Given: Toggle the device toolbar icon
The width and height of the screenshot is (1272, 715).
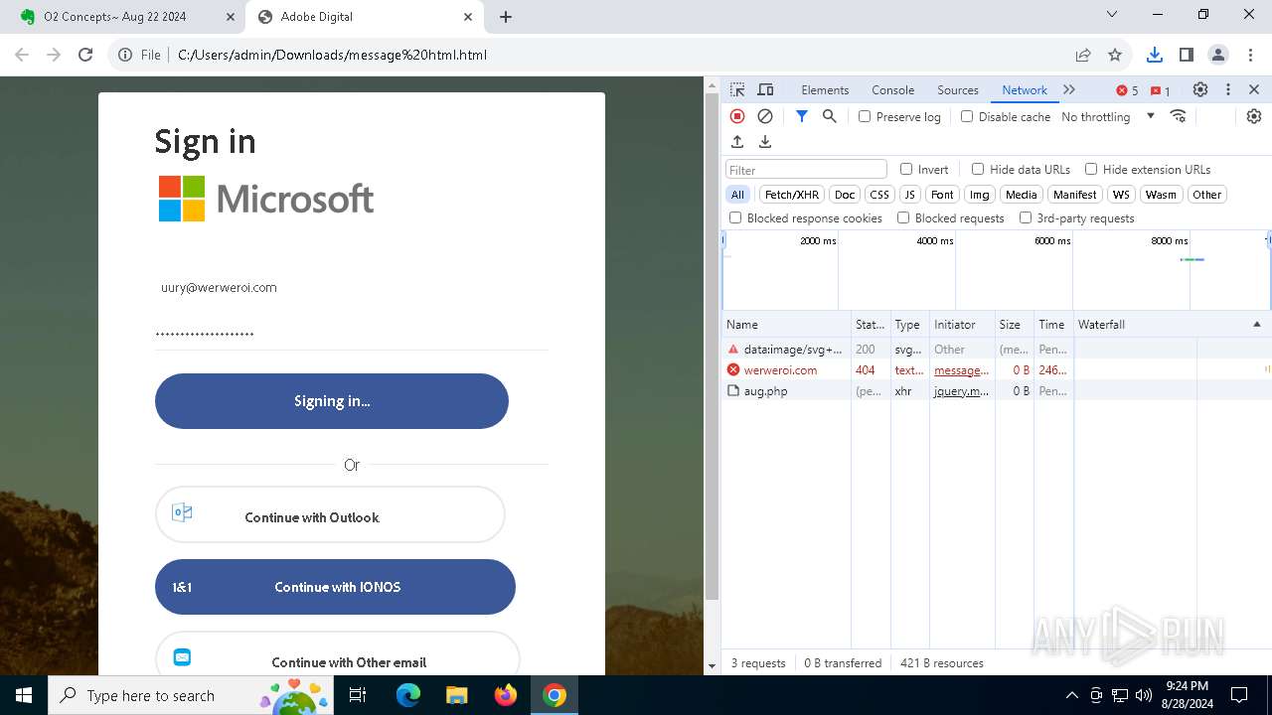Looking at the screenshot, I should (765, 89).
